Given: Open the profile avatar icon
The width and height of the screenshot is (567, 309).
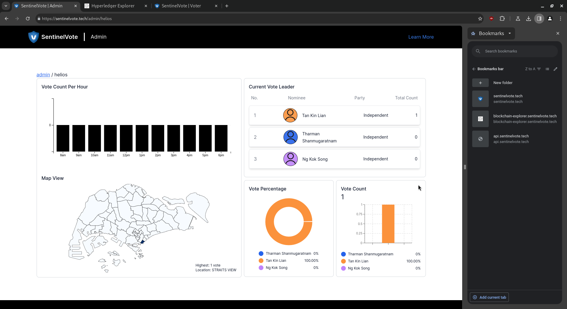Looking at the screenshot, I should point(550,19).
